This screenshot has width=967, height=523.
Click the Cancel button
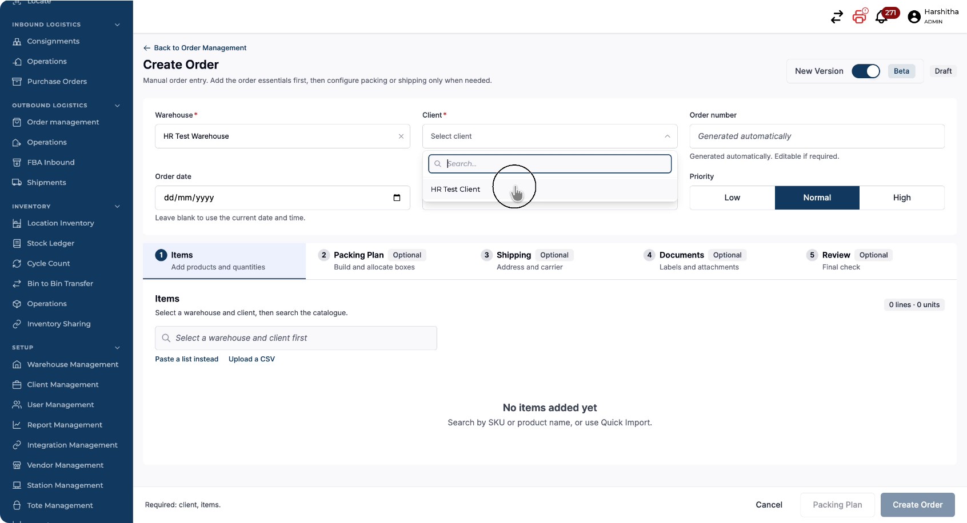(769, 505)
